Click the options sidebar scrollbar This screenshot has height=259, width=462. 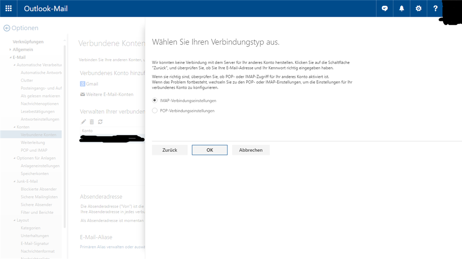click(65, 136)
